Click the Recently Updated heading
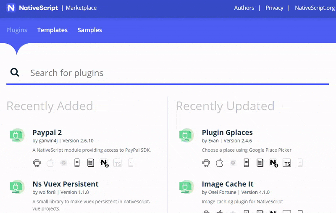Image resolution: width=336 pixels, height=213 pixels. pos(225,106)
